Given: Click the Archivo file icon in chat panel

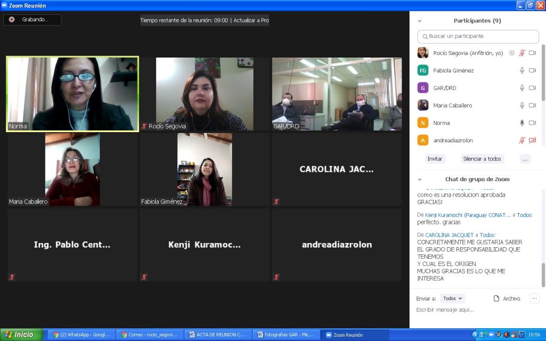Looking at the screenshot, I should click(497, 298).
